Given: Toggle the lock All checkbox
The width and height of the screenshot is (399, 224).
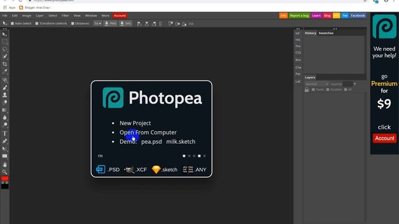Looking at the screenshot, I should coord(345,90).
